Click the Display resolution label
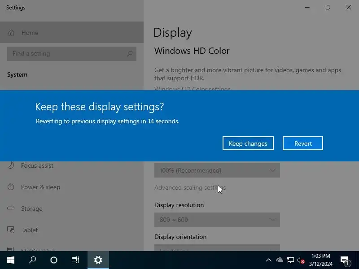Viewport: 359px width, 269px height. pyautogui.click(x=179, y=205)
